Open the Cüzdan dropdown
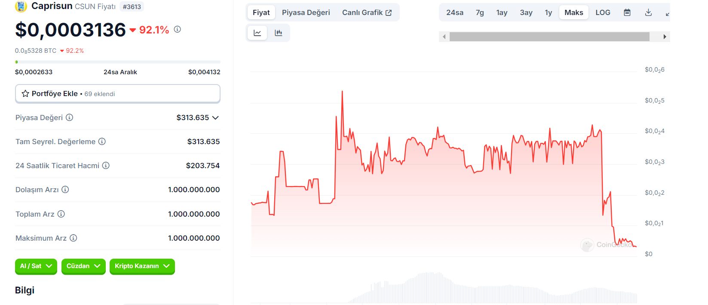Image resolution: width=708 pixels, height=305 pixels. [83, 266]
